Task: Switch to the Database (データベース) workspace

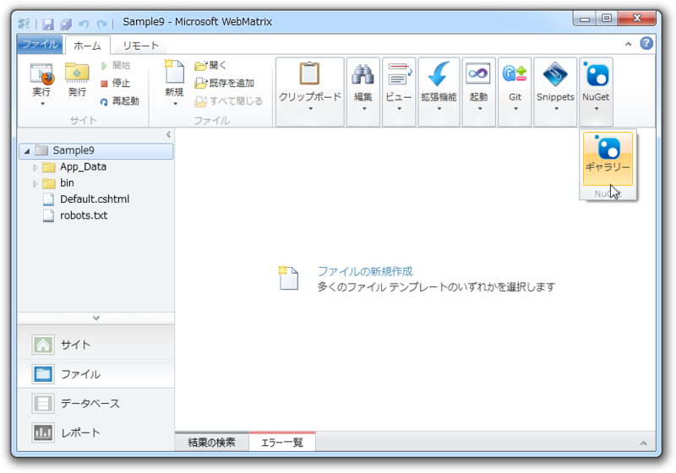Action: (x=95, y=403)
